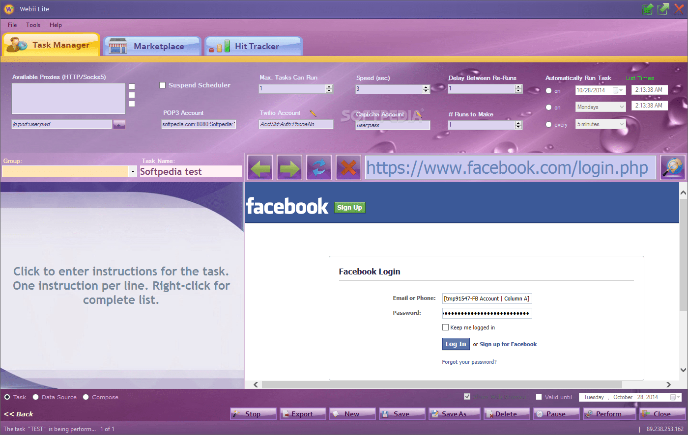Viewport: 688px width, 435px height.
Task: Click the Facebook Log In button
Action: [x=456, y=344]
